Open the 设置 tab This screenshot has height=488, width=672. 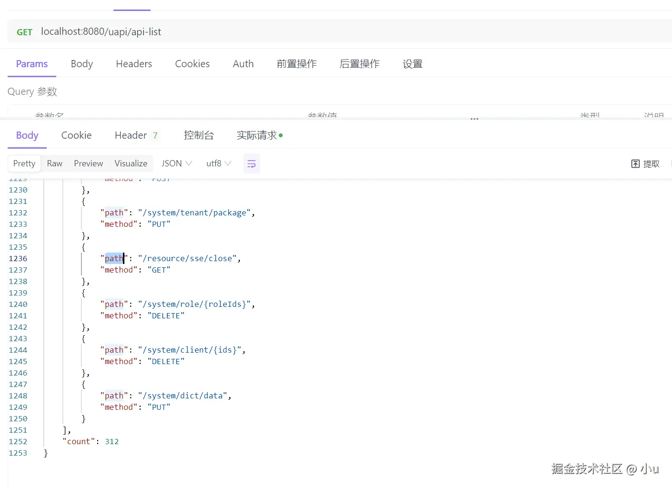[x=412, y=64]
